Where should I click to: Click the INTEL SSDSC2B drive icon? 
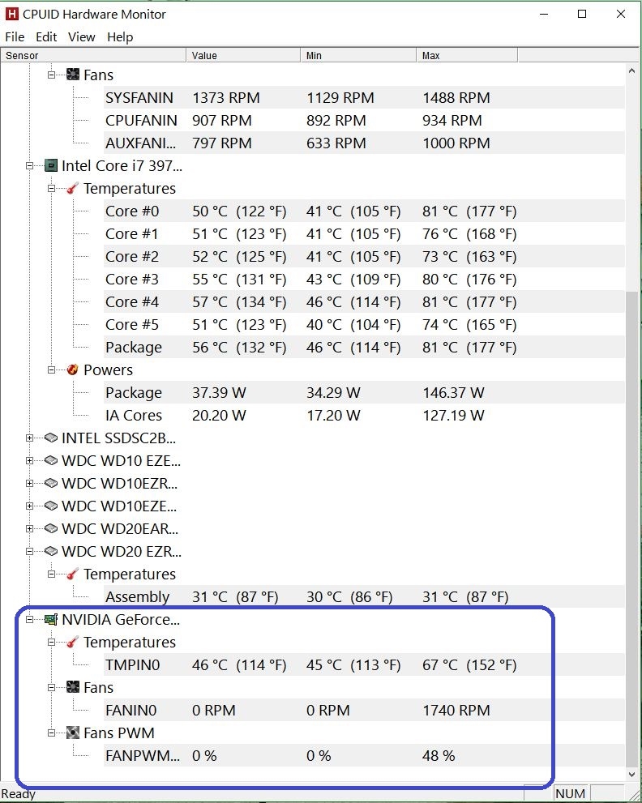coord(51,438)
